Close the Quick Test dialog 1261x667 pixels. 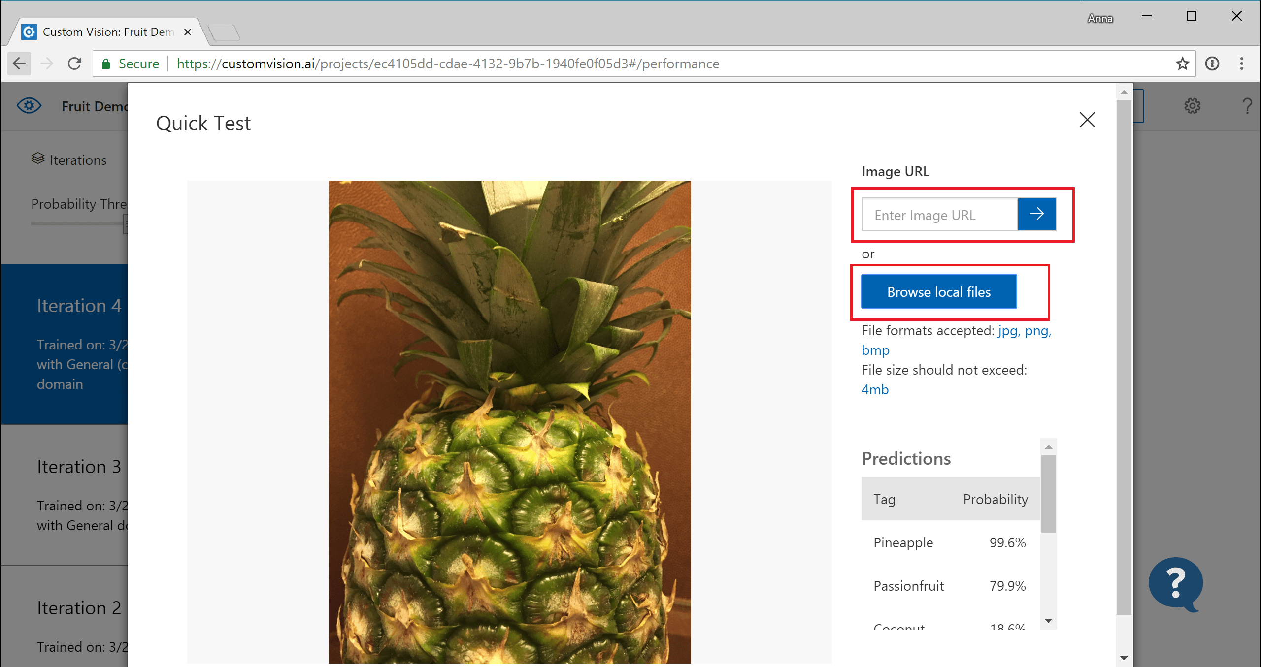pyautogui.click(x=1088, y=119)
